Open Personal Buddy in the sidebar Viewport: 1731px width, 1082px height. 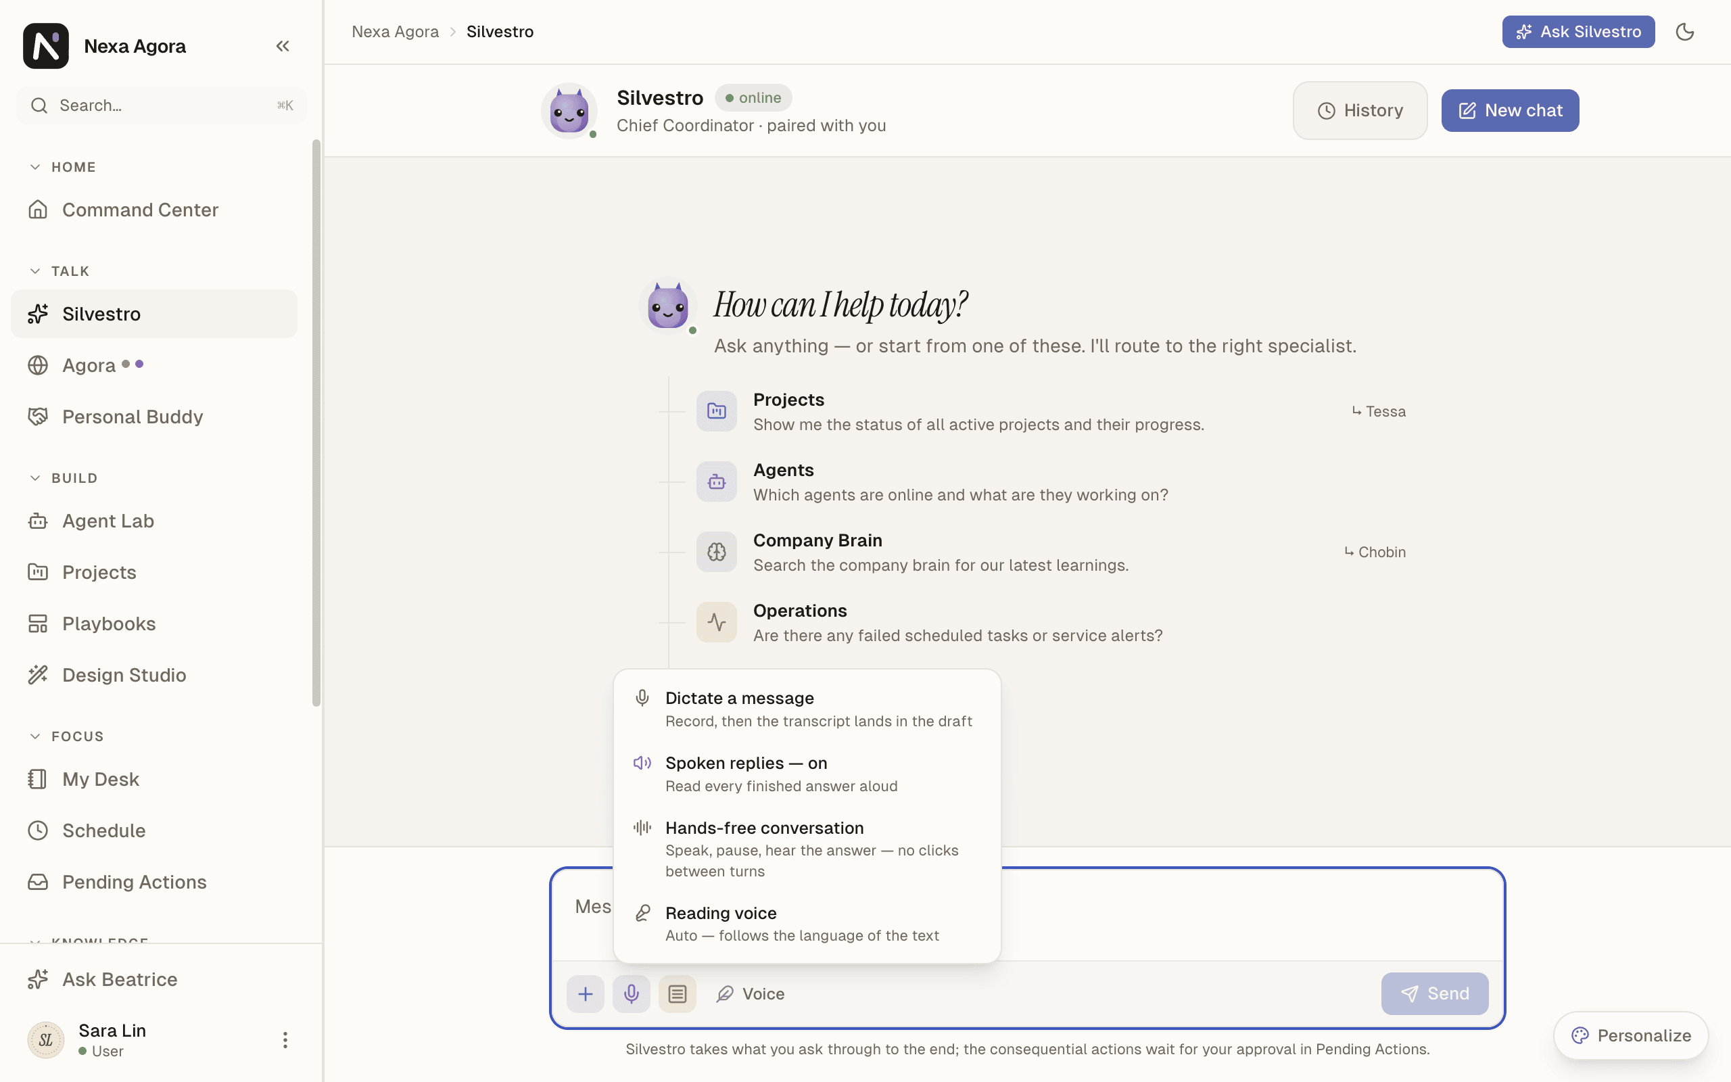[153, 417]
